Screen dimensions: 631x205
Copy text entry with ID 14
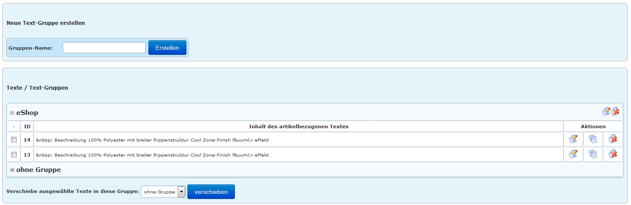pos(593,139)
